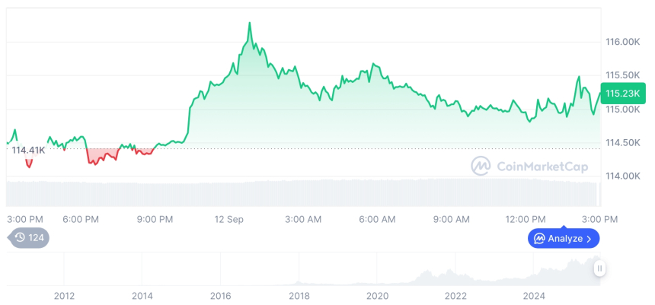Click the CoinMarketCap watermark logo on chart
Image resolution: width=655 pixels, height=305 pixels.
(x=481, y=166)
